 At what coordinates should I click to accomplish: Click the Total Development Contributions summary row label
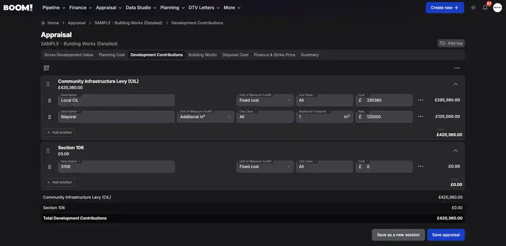pyautogui.click(x=75, y=218)
